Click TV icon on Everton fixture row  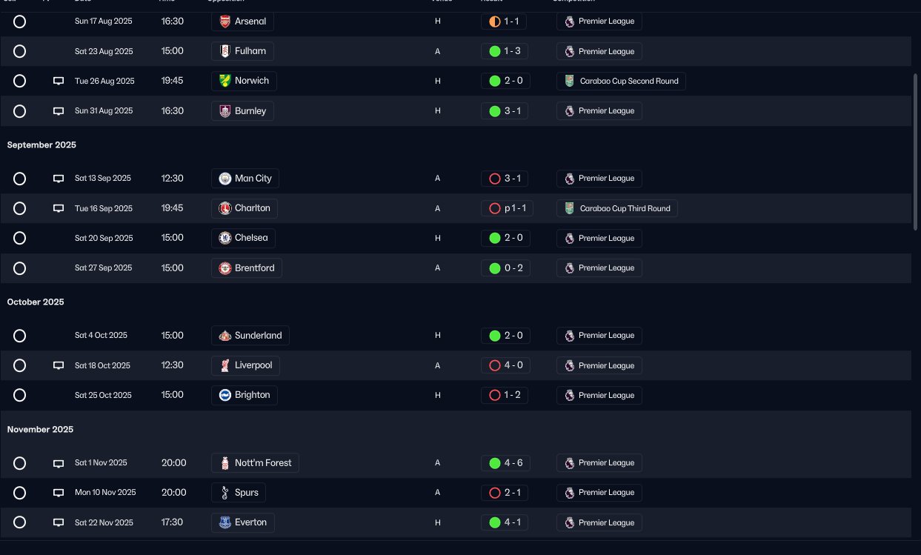coord(59,522)
